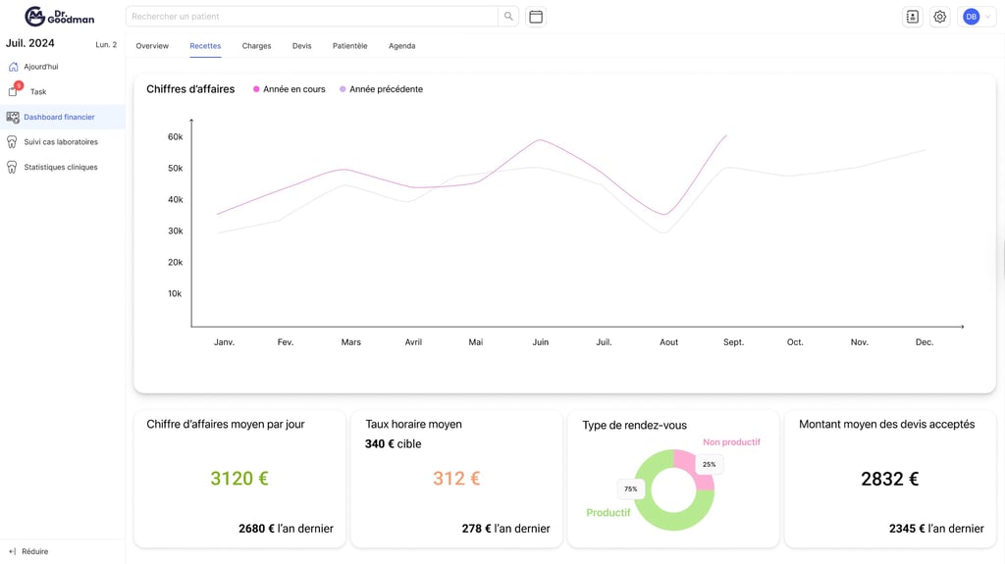1005x564 pixels.
Task: Toggle Année précédente legend series
Action: point(382,89)
